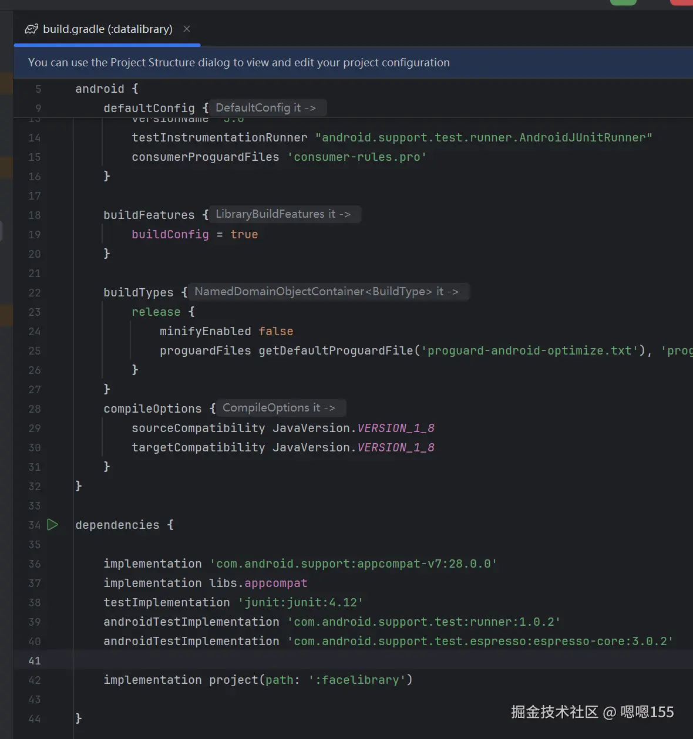Click line number 22 in the gutter
693x739 pixels.
[x=35, y=292]
